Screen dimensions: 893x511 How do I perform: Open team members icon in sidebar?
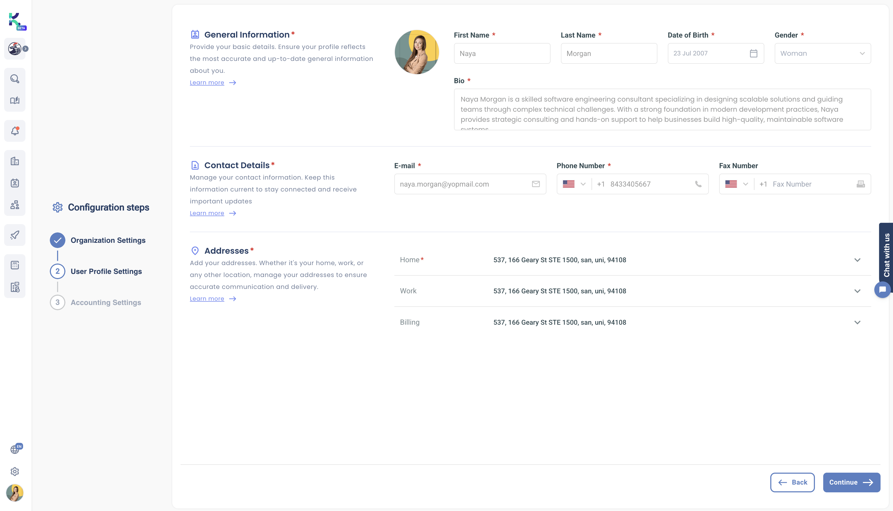[15, 205]
